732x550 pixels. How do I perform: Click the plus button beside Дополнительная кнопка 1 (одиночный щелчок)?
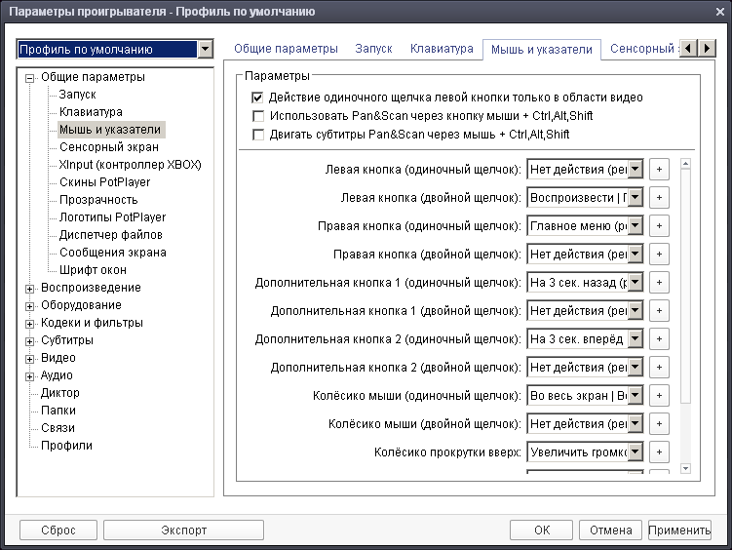tap(659, 283)
